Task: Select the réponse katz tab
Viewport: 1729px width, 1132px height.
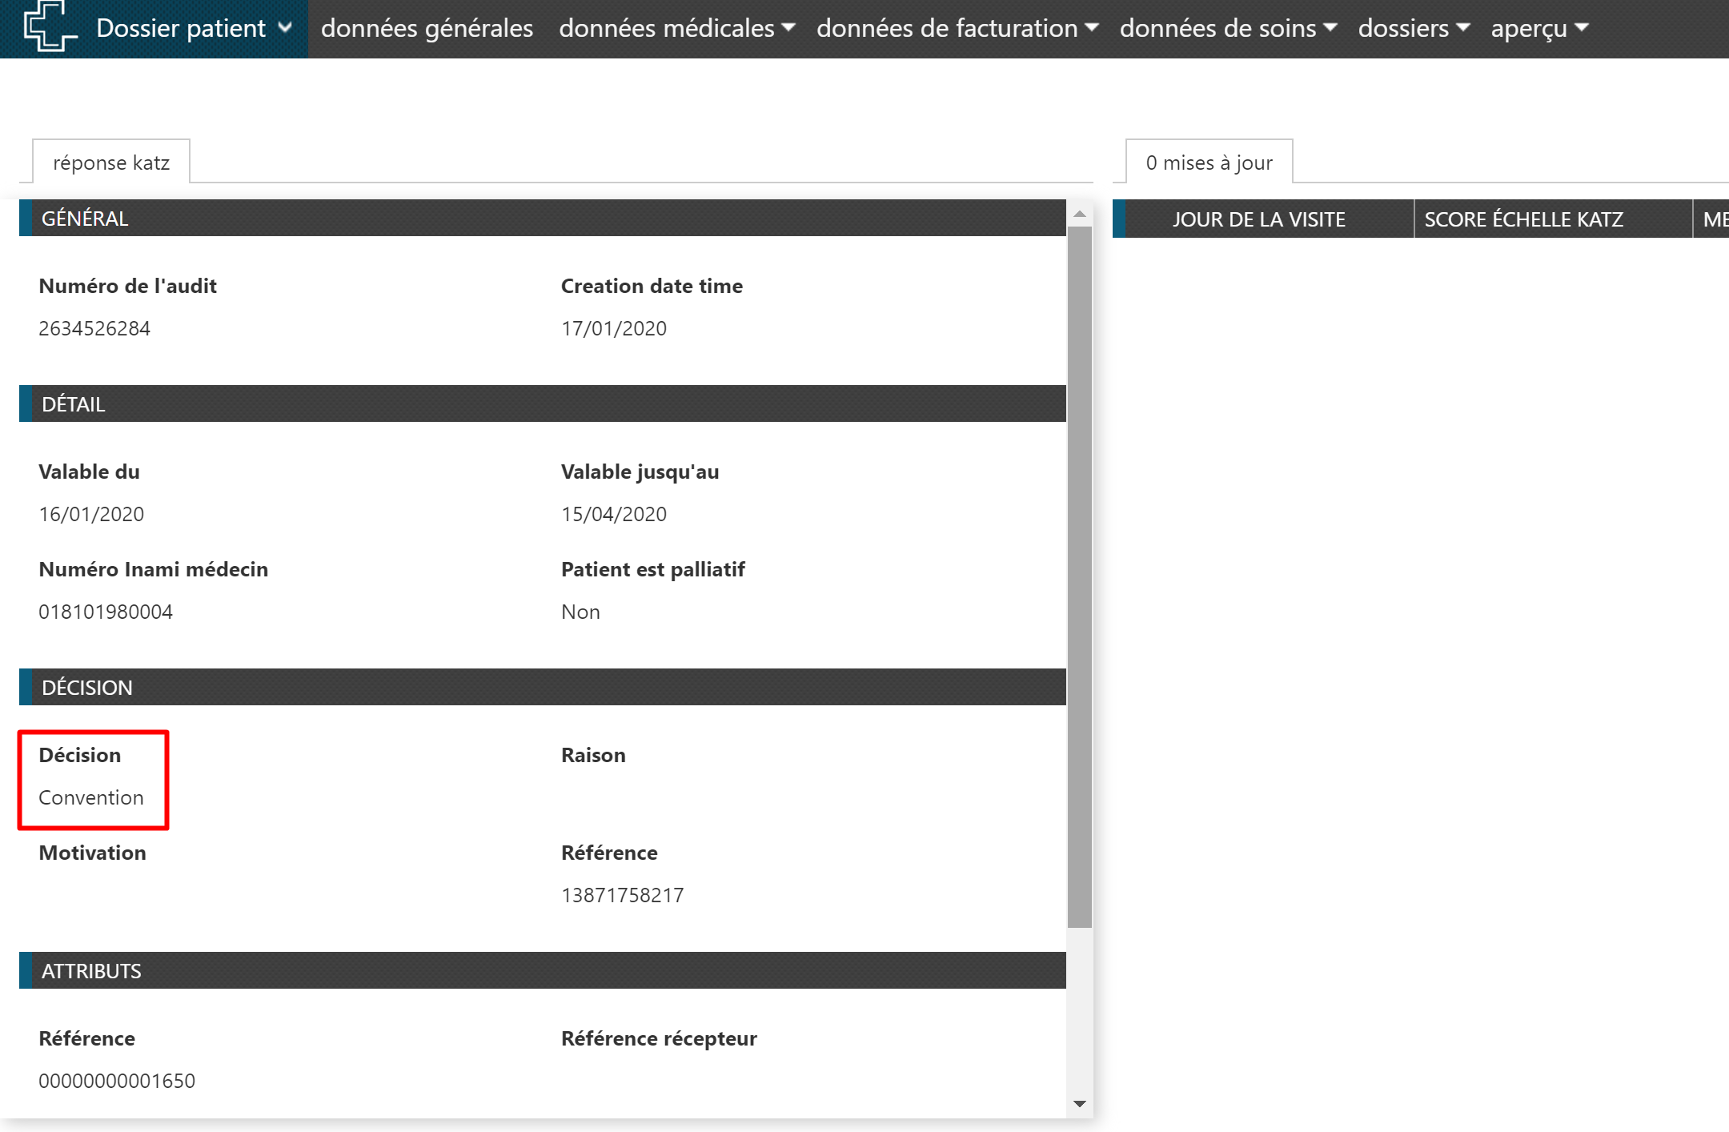Action: tap(111, 163)
